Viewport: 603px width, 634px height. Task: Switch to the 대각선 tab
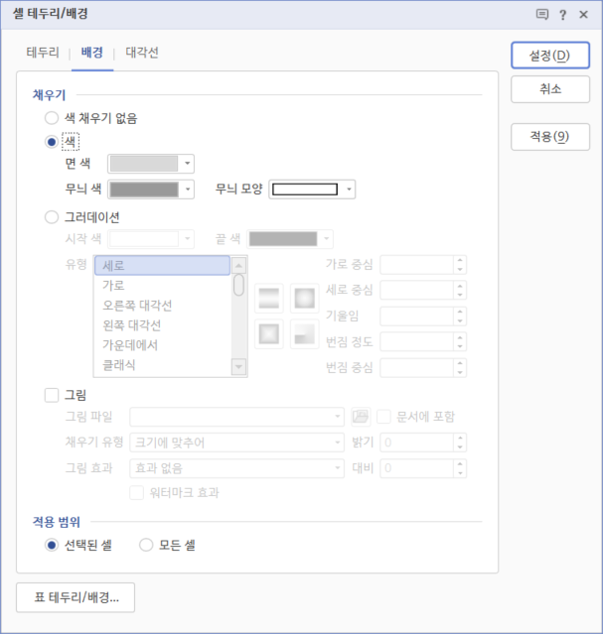click(142, 53)
